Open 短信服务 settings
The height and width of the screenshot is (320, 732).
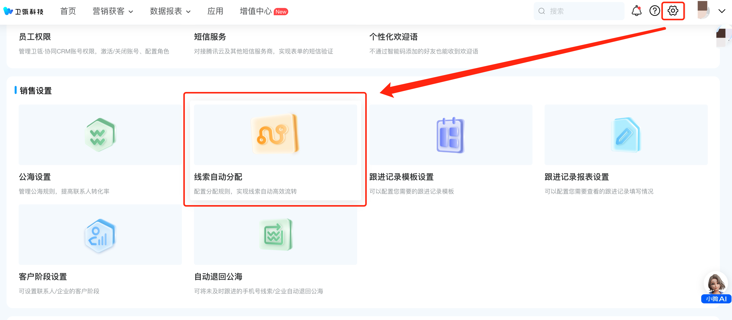coord(210,37)
